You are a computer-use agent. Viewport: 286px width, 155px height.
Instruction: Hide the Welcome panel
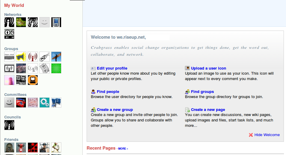[x=267, y=135]
